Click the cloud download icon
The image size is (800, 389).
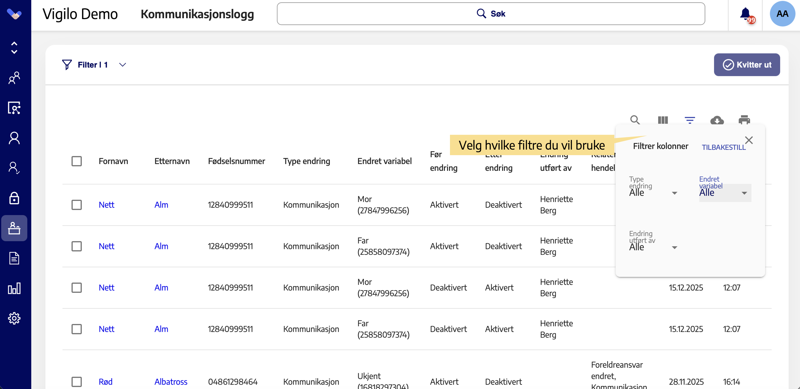click(x=717, y=120)
